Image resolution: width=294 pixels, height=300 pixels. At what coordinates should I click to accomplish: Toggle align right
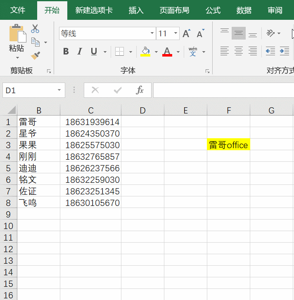pos(253,51)
